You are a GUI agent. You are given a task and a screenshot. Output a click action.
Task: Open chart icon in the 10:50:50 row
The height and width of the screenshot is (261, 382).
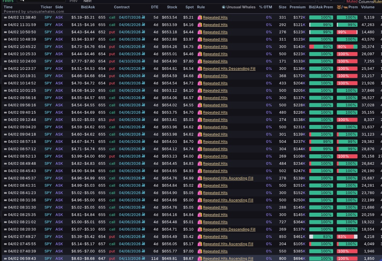point(143,32)
